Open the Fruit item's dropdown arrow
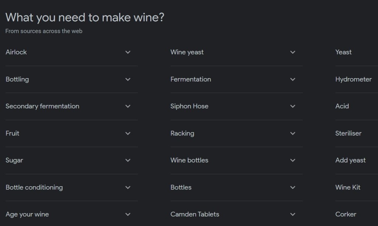Screen dimensions: 378x226 [128, 133]
